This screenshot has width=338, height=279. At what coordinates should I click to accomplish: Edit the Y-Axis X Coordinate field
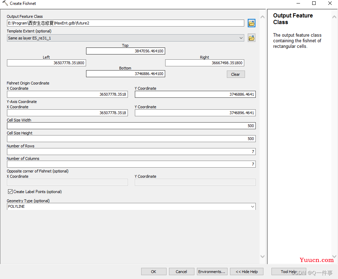pos(67,113)
